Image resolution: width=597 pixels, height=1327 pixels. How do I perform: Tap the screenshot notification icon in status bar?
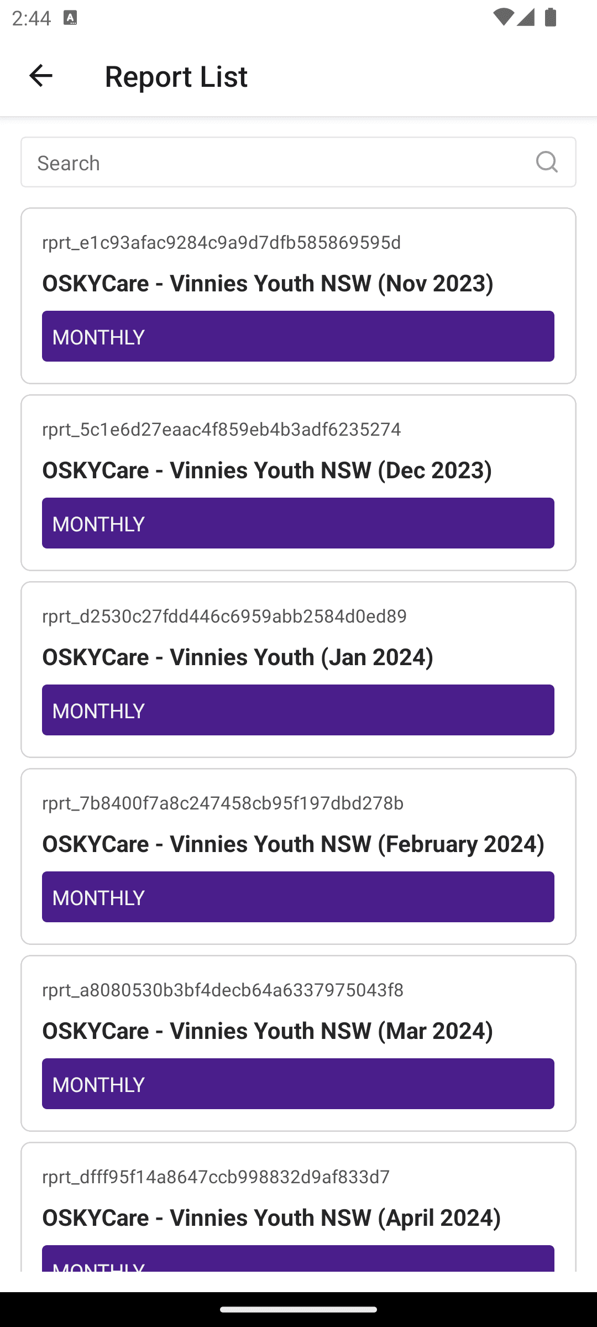(x=69, y=17)
